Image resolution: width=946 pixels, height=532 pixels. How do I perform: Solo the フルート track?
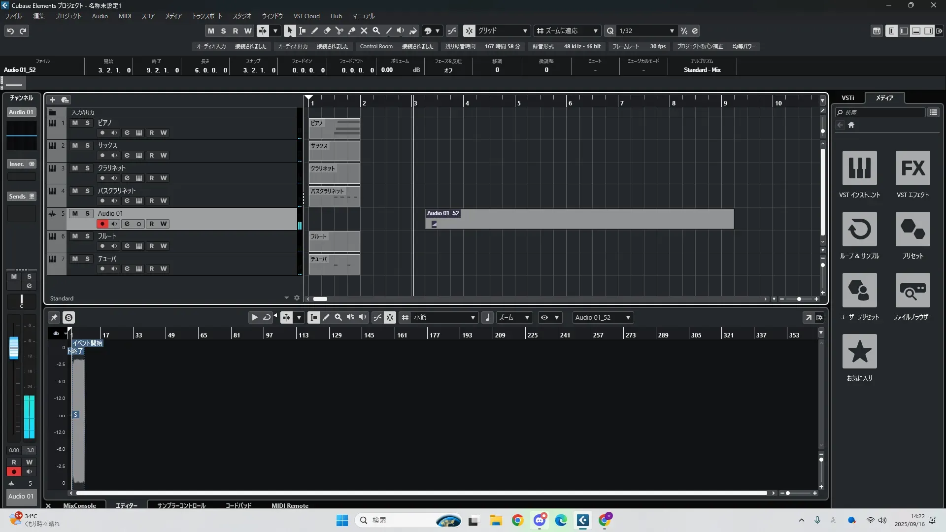(x=87, y=236)
